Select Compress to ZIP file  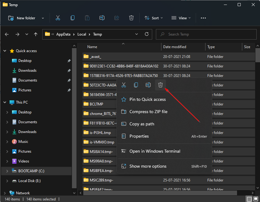click(148, 112)
